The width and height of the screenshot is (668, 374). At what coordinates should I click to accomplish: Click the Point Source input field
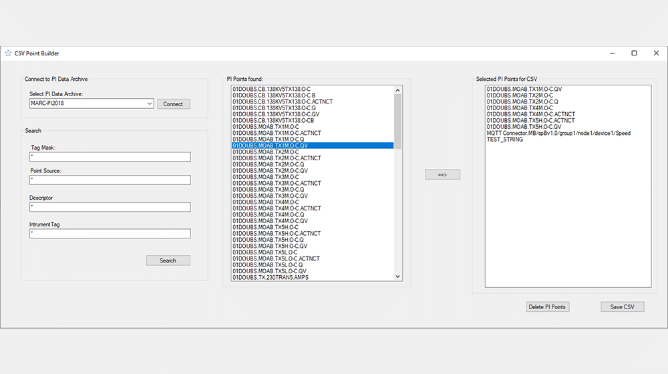tap(110, 180)
